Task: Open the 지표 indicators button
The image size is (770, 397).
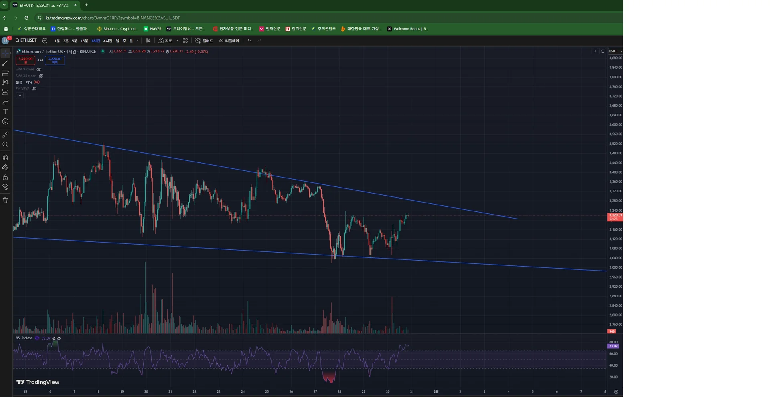Action: point(165,41)
